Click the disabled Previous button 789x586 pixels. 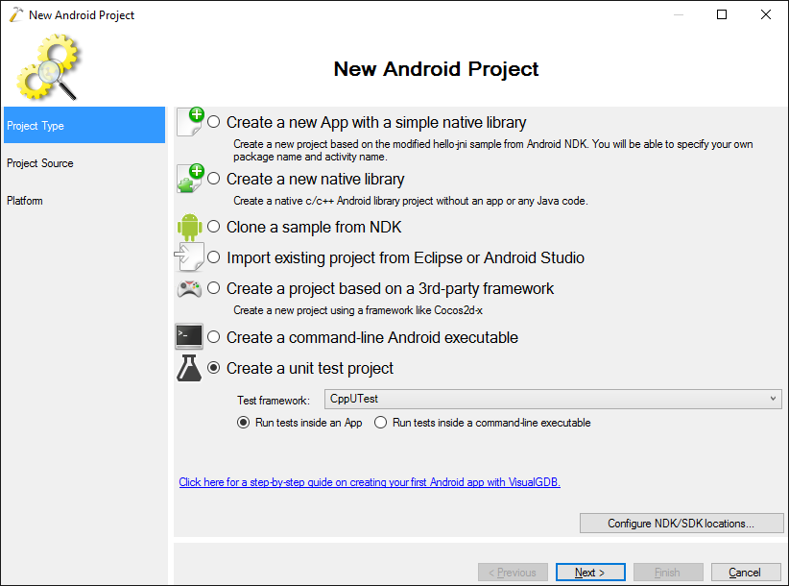coord(513,573)
